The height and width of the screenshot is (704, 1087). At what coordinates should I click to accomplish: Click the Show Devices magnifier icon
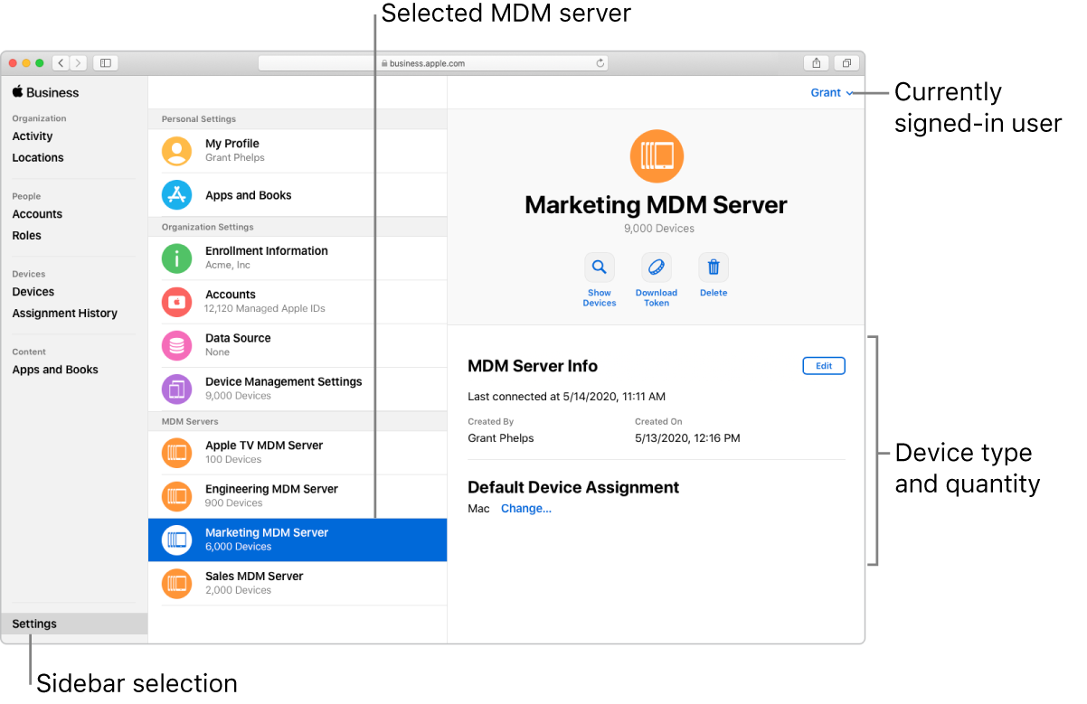(599, 268)
